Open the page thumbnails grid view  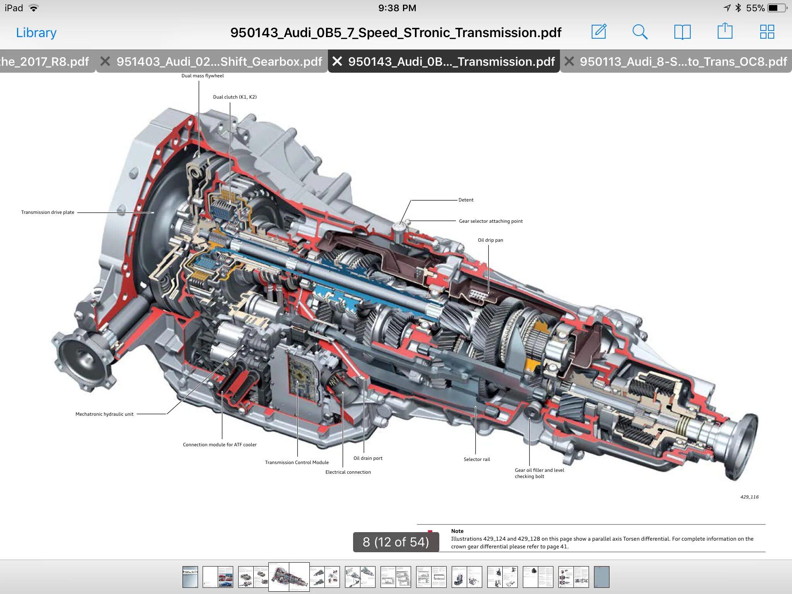pos(767,32)
